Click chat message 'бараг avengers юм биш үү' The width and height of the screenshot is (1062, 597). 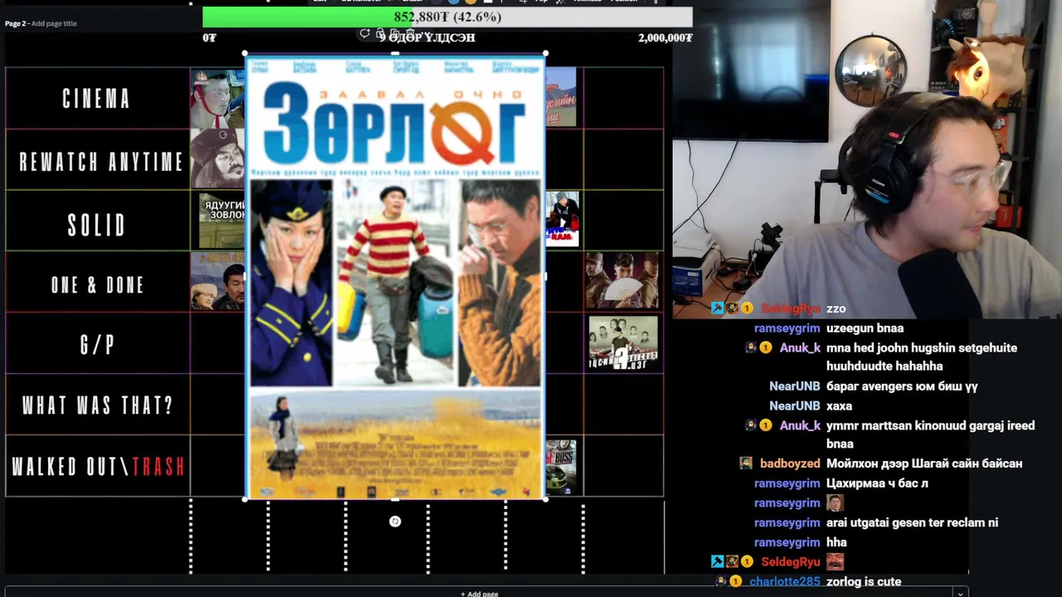point(902,386)
